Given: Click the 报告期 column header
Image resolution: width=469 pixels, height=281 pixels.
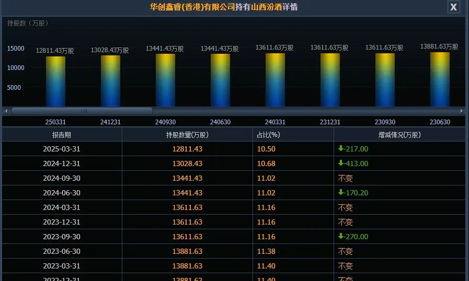Looking at the screenshot, I should pos(62,135).
